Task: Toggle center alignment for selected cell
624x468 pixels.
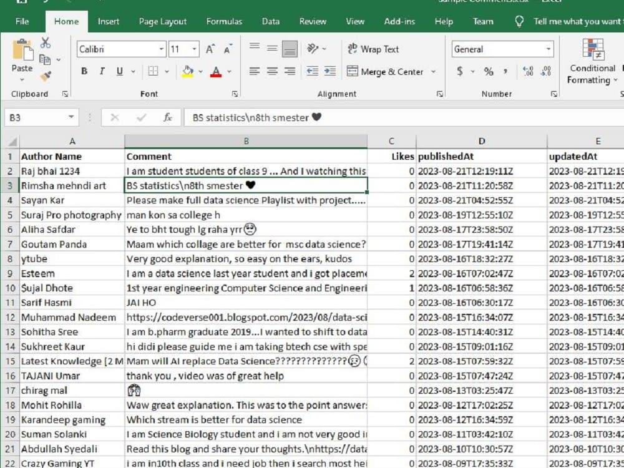Action: tap(271, 71)
